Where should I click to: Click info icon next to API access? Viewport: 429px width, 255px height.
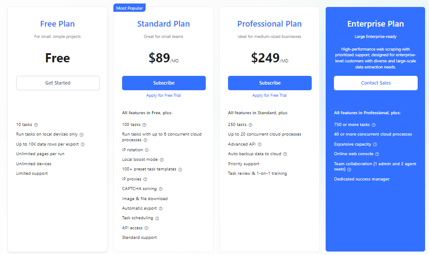tap(146, 228)
